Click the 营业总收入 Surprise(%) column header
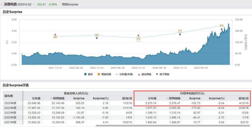This screenshot has height=127, width=252. pyautogui.click(x=101, y=98)
